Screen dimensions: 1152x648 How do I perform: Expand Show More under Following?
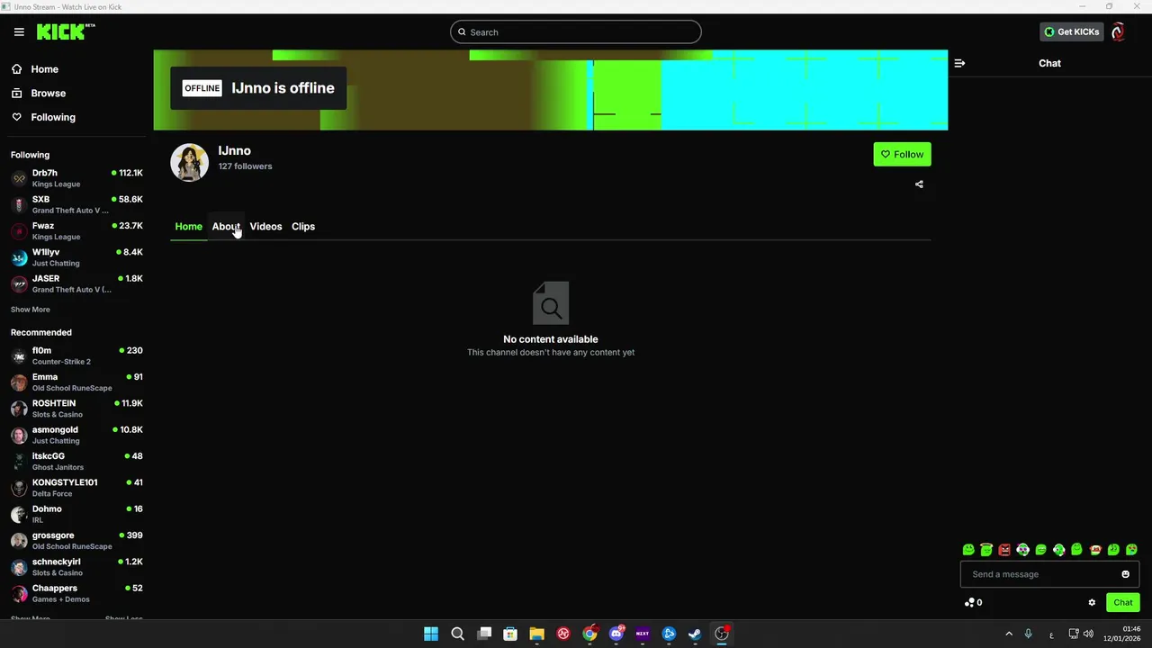click(x=31, y=310)
